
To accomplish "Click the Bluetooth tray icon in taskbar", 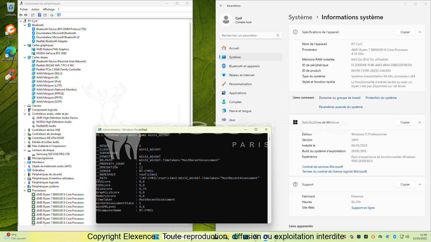I will point(395,237).
